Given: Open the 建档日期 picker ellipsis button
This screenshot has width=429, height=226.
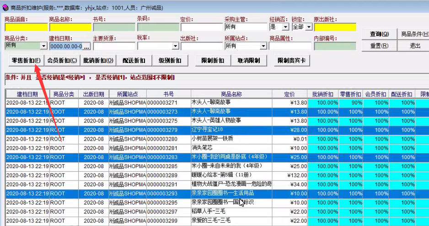Looking at the screenshot, I should [86, 47].
